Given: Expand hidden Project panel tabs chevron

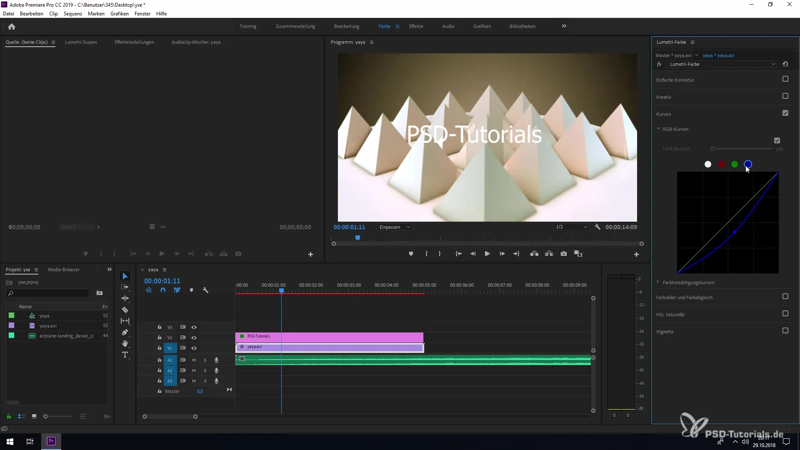Looking at the screenshot, I should tap(110, 270).
